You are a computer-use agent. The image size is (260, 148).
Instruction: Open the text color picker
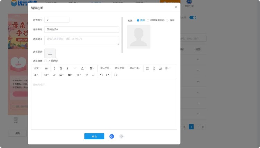pyautogui.click(x=83, y=68)
